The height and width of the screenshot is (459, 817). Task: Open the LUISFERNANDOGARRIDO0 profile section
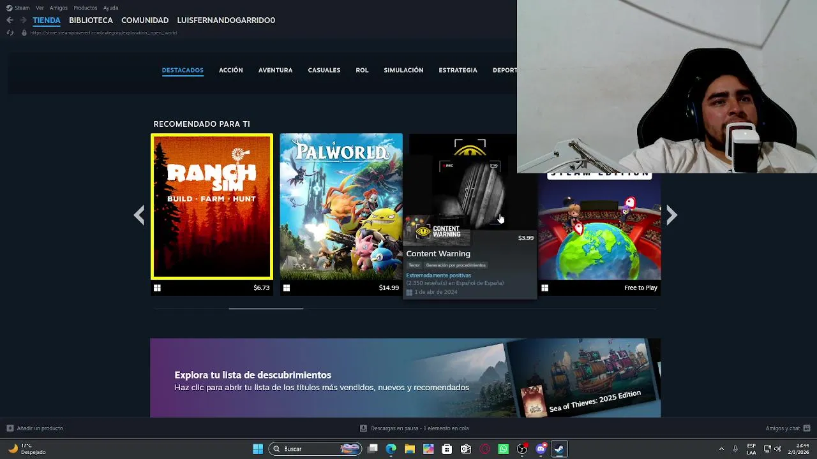click(x=226, y=20)
